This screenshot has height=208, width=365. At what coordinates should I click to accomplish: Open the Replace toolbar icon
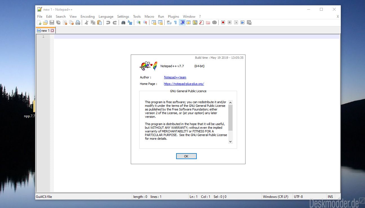point(130,22)
